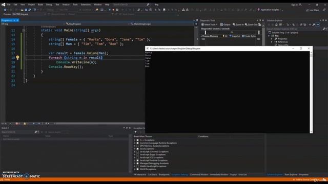Viewport: 328px width, 184px height.
Task: Open the Extensions menu
Action: pyautogui.click(x=86, y=5)
